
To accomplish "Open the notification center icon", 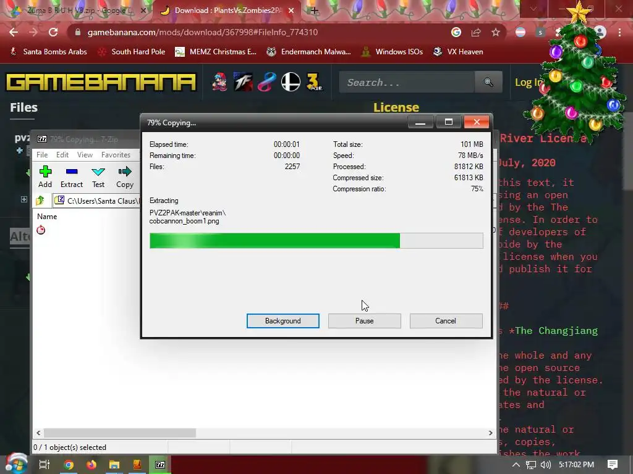I will 613,465.
